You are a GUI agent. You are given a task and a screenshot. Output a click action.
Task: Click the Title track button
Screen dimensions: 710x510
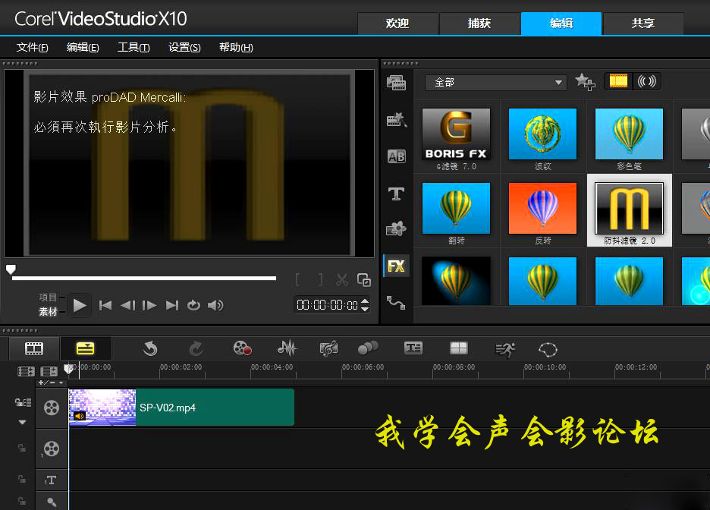[x=51, y=480]
